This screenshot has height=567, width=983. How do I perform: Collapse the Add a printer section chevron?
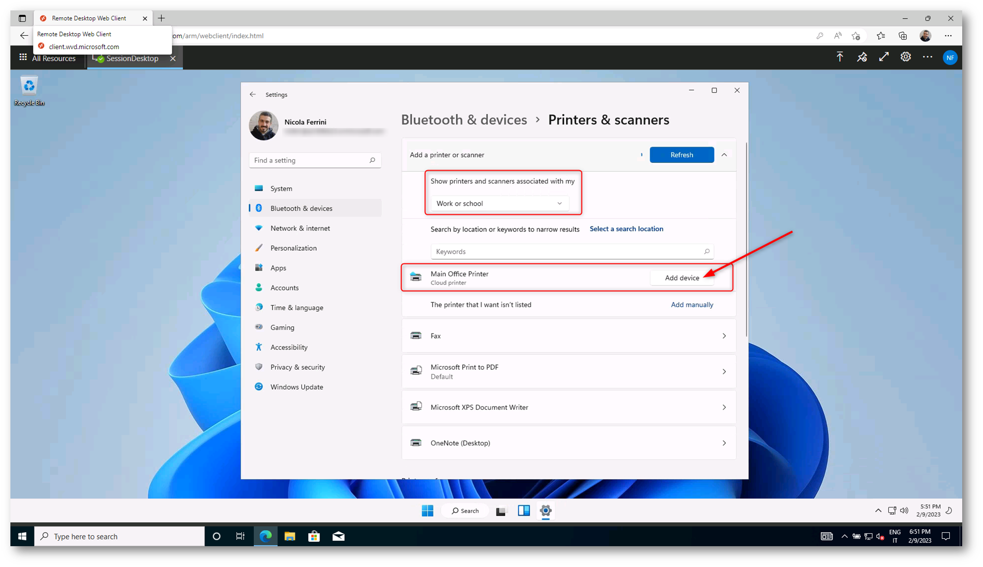pos(724,155)
